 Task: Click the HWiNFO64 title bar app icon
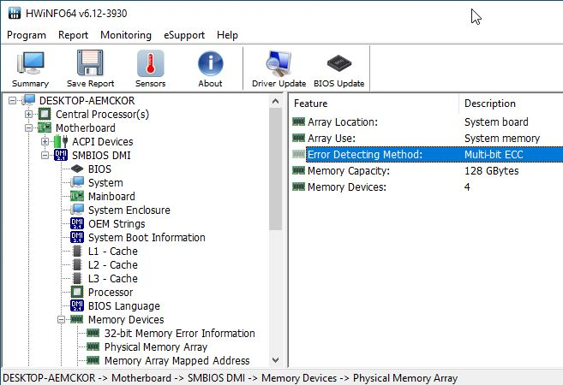pyautogui.click(x=15, y=14)
